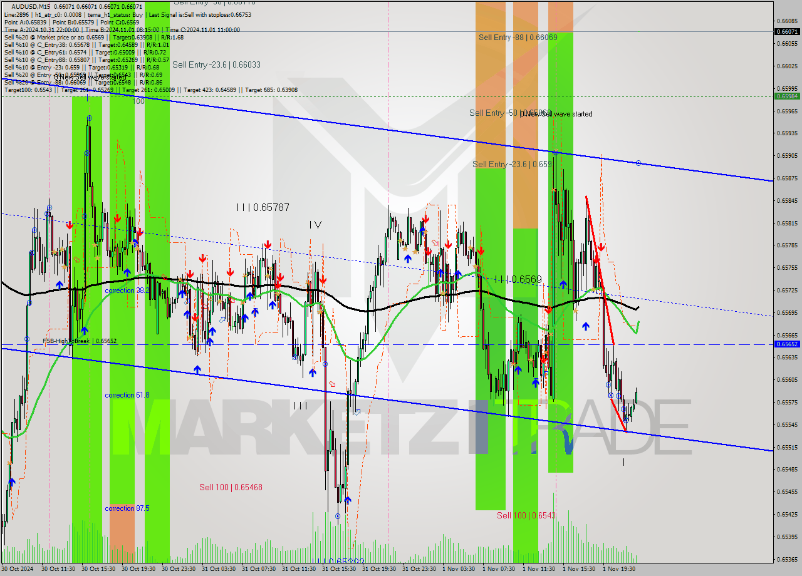Click the current price tag 0.66071
Viewport: 802px width, 576px height.
tap(787, 31)
